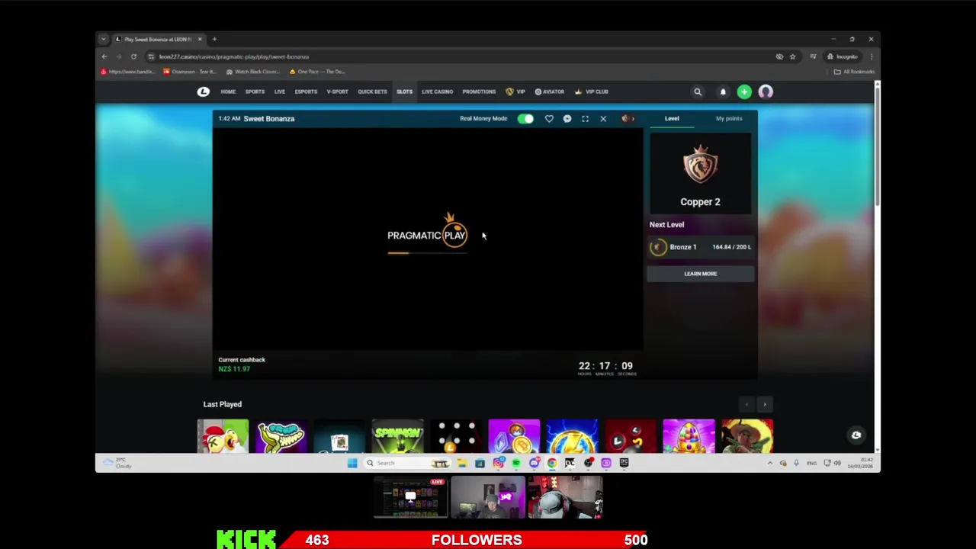The width and height of the screenshot is (976, 549).
Task: Click the Copper 2 level badge
Action: pos(700,166)
